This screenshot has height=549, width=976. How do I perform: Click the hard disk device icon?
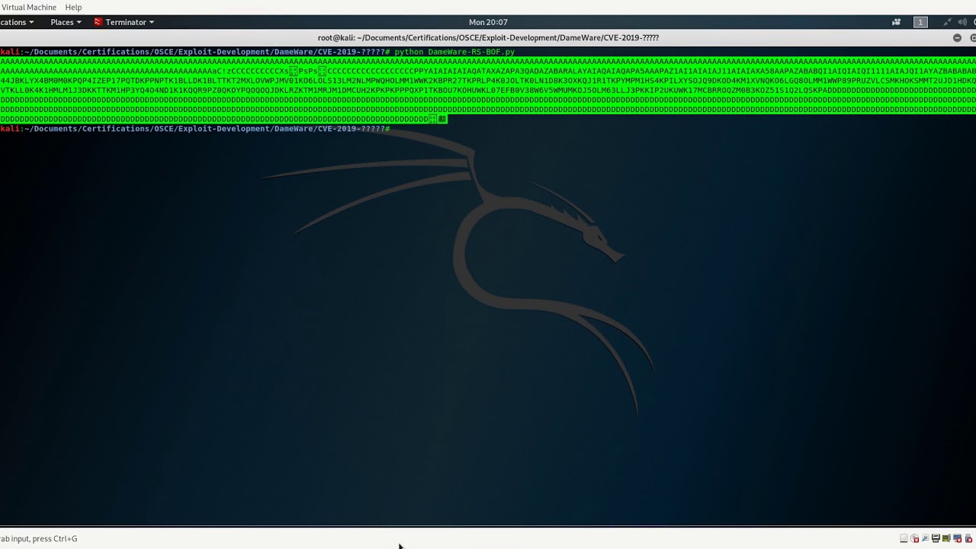904,538
